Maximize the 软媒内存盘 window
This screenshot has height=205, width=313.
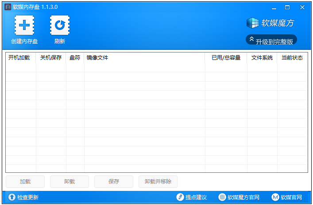pos(287,7)
